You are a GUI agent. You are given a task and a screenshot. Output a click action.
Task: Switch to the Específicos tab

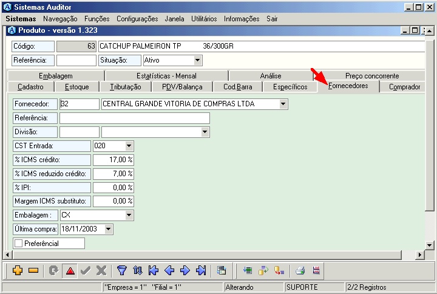[290, 87]
